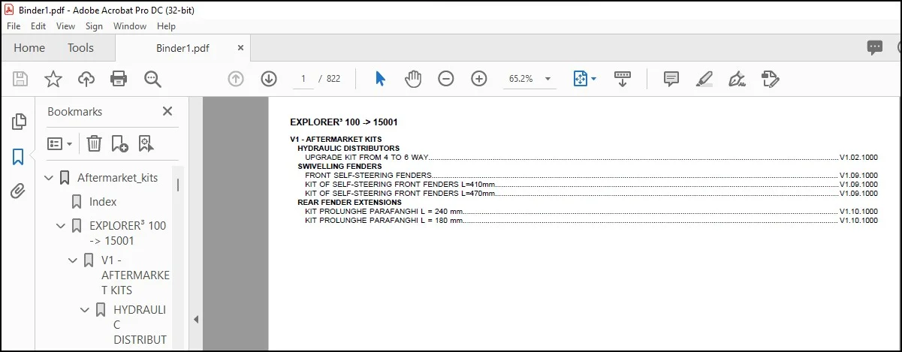The image size is (902, 352).
Task: Open the Window menu
Action: [130, 26]
